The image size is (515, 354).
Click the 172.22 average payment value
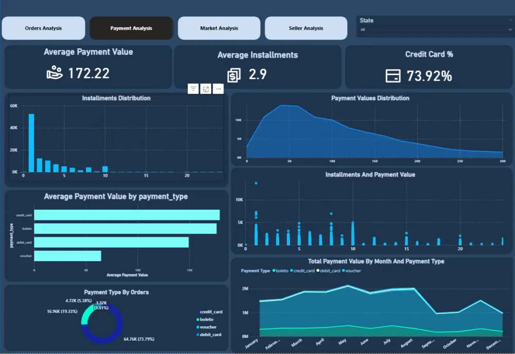(89, 73)
